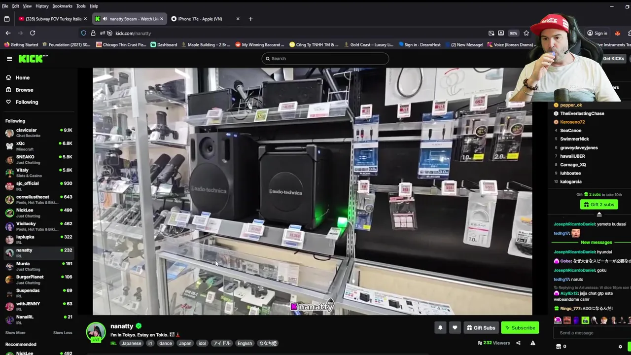The height and width of the screenshot is (355, 631).
Task: Click the share stream icon
Action: click(518, 343)
